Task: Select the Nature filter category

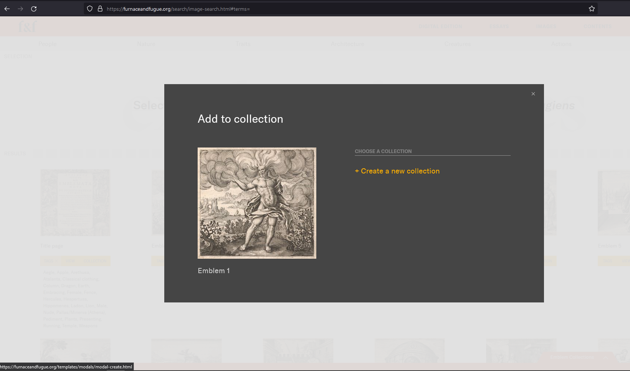Action: click(146, 44)
